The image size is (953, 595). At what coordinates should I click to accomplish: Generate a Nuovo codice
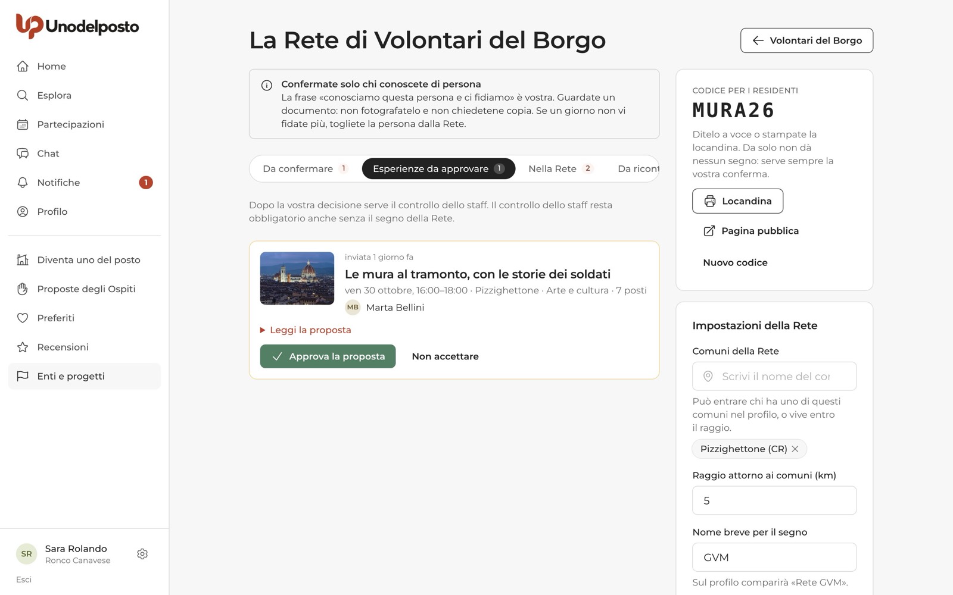point(735,262)
